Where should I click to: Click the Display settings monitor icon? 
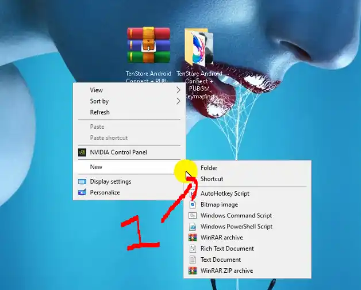82,182
